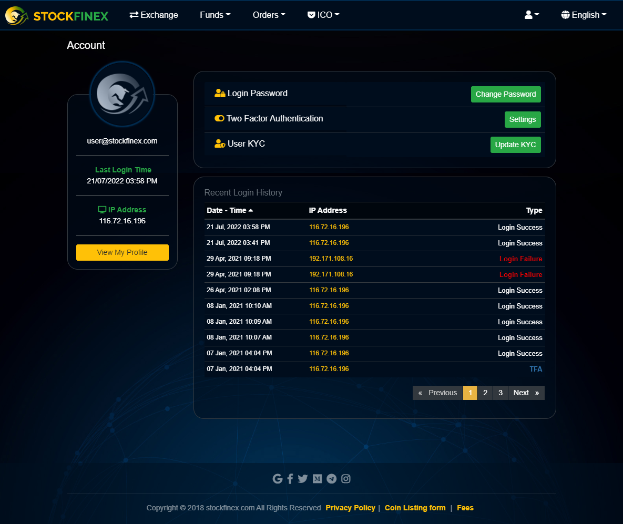The image size is (623, 524).
Task: Click the Exchange navigation link
Action: 154,15
